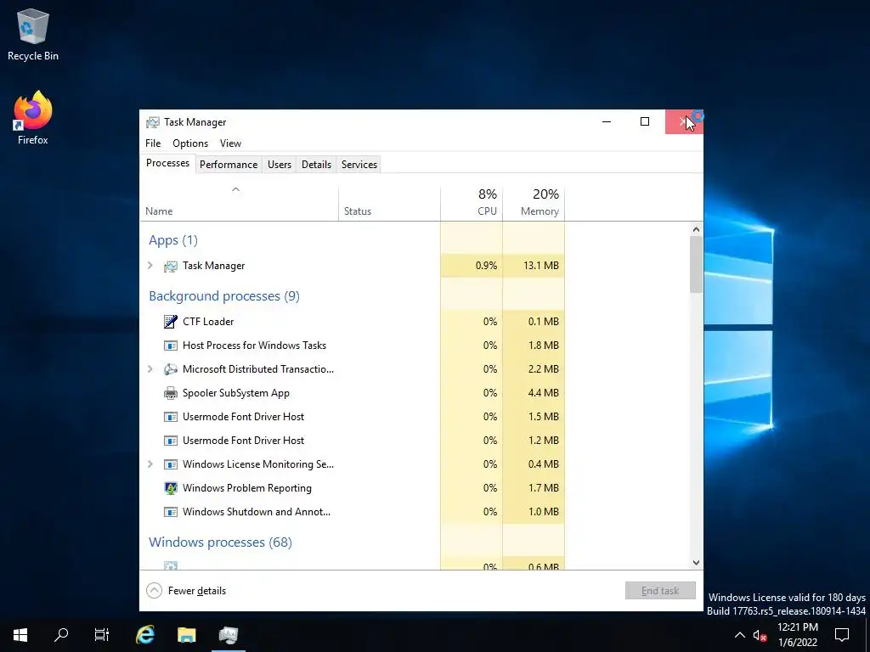Click the 13.1 MB memory value

541,266
